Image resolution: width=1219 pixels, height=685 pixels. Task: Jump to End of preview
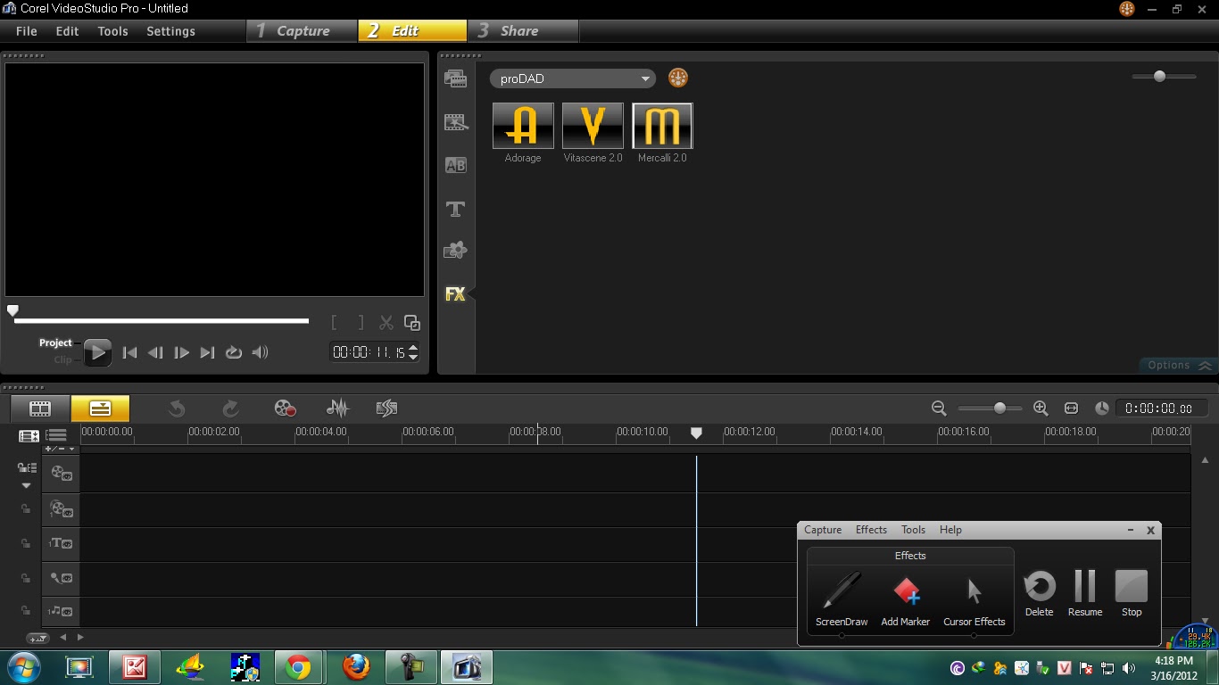pyautogui.click(x=207, y=352)
